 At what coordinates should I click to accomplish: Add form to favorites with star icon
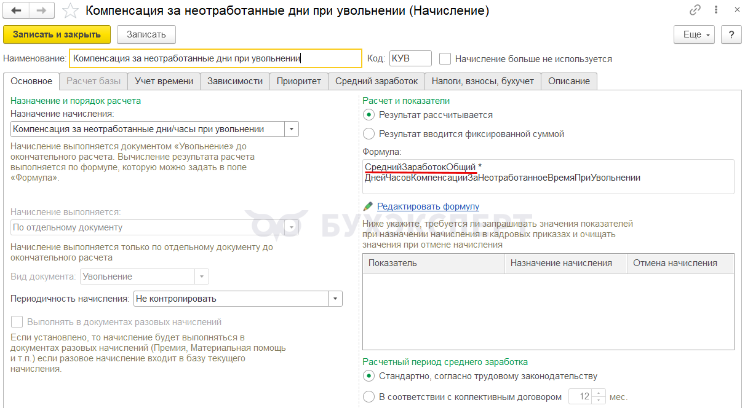pos(71,10)
